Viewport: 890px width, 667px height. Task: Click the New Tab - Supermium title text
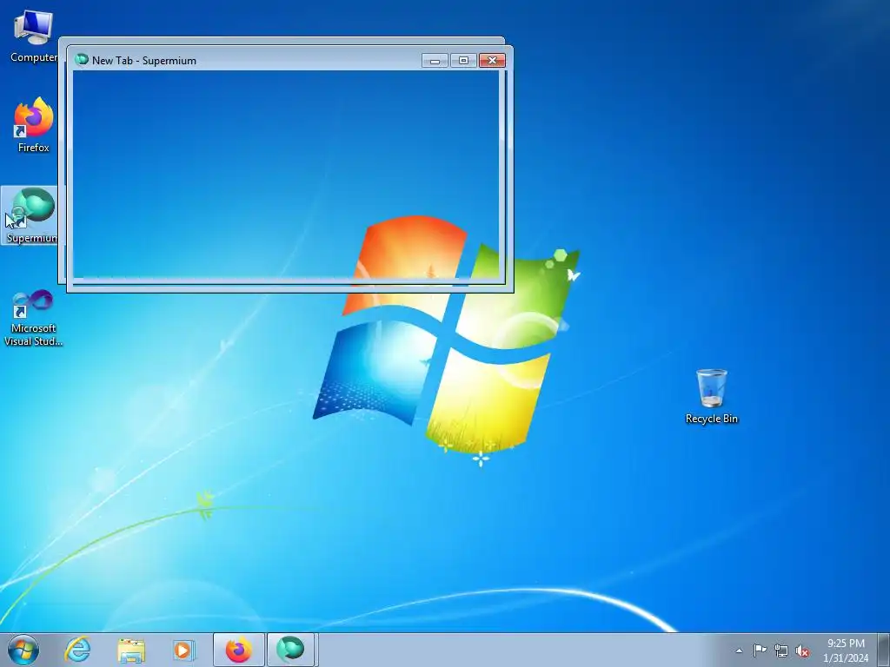[144, 61]
